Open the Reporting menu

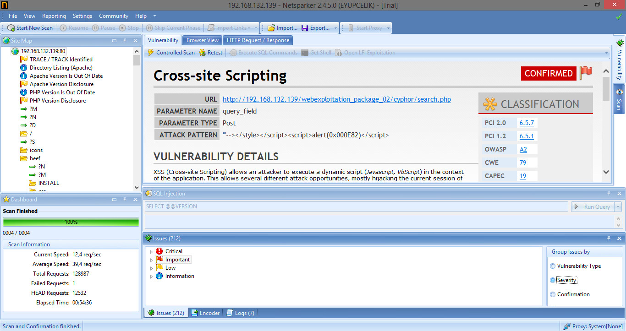54,16
